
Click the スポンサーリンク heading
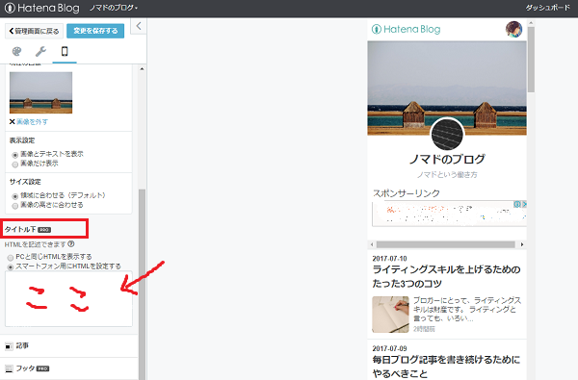[x=407, y=193]
